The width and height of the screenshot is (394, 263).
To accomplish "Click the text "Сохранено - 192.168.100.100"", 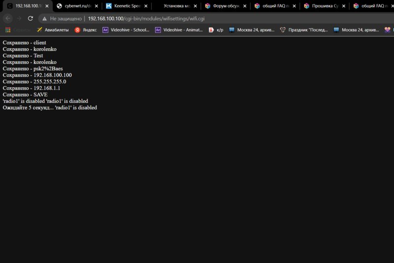I will [x=37, y=75].
